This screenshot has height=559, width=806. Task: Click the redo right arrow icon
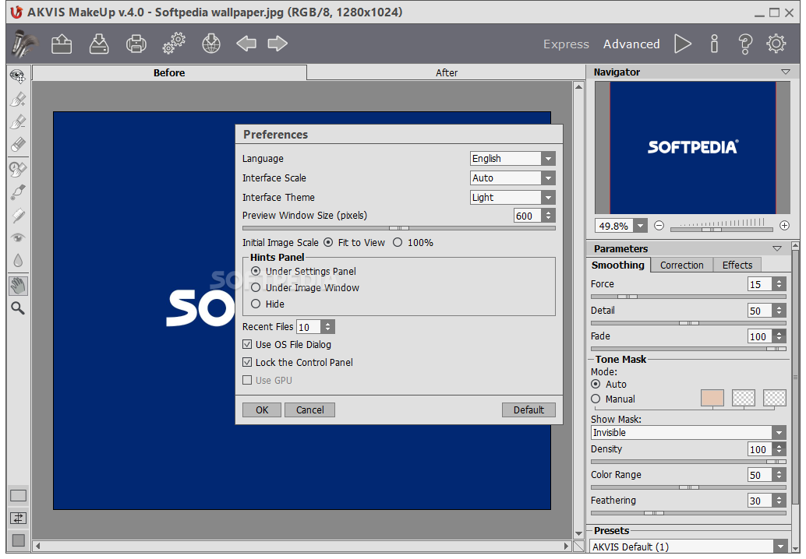(278, 44)
